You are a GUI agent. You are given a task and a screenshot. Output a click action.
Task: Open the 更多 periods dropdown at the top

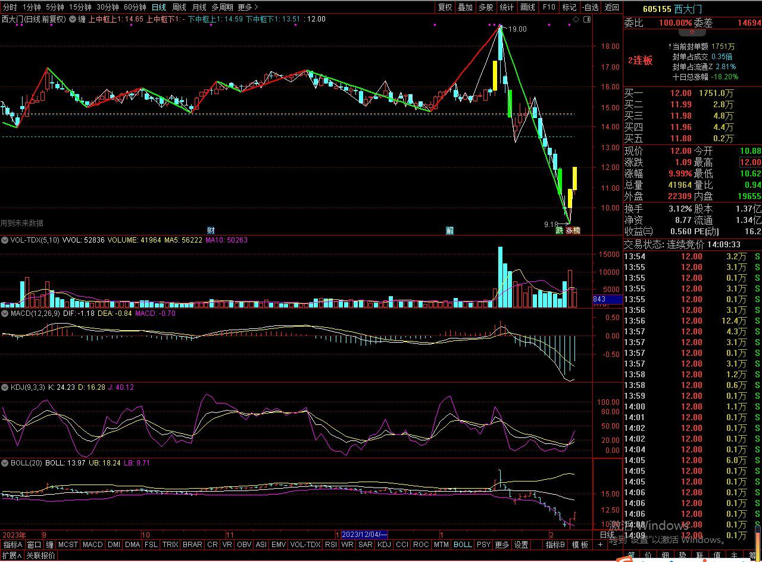pyautogui.click(x=248, y=7)
